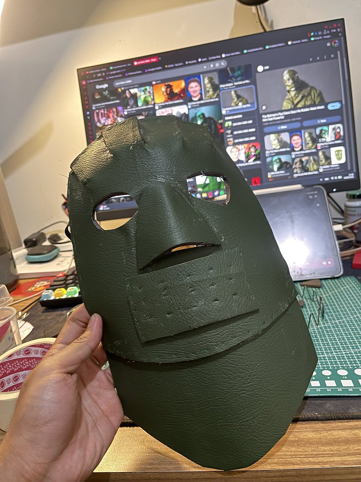Open the orange and red artwork result thumbnail
The height and width of the screenshot is (482, 361).
click(169, 91)
